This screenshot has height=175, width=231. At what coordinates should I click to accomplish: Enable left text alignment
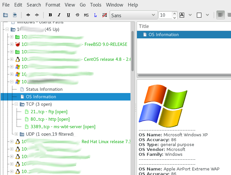click(x=220, y=15)
